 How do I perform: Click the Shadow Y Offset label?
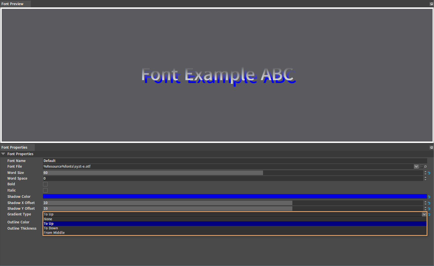[x=21, y=209]
